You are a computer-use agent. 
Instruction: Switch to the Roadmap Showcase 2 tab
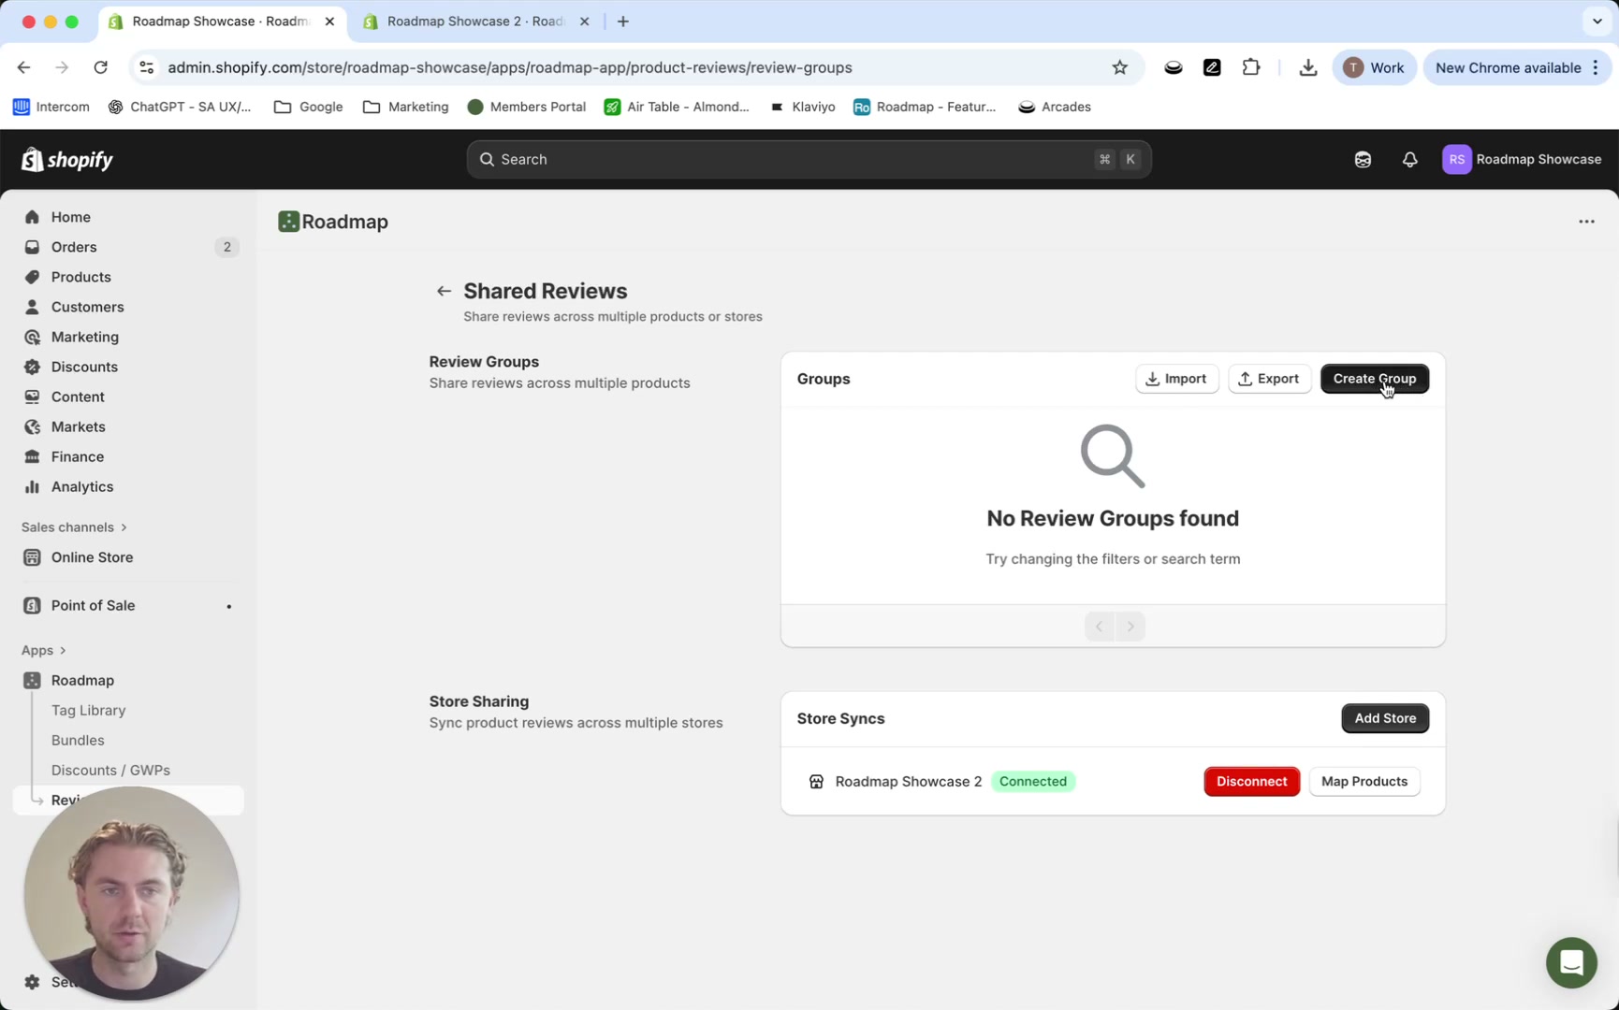(x=475, y=22)
